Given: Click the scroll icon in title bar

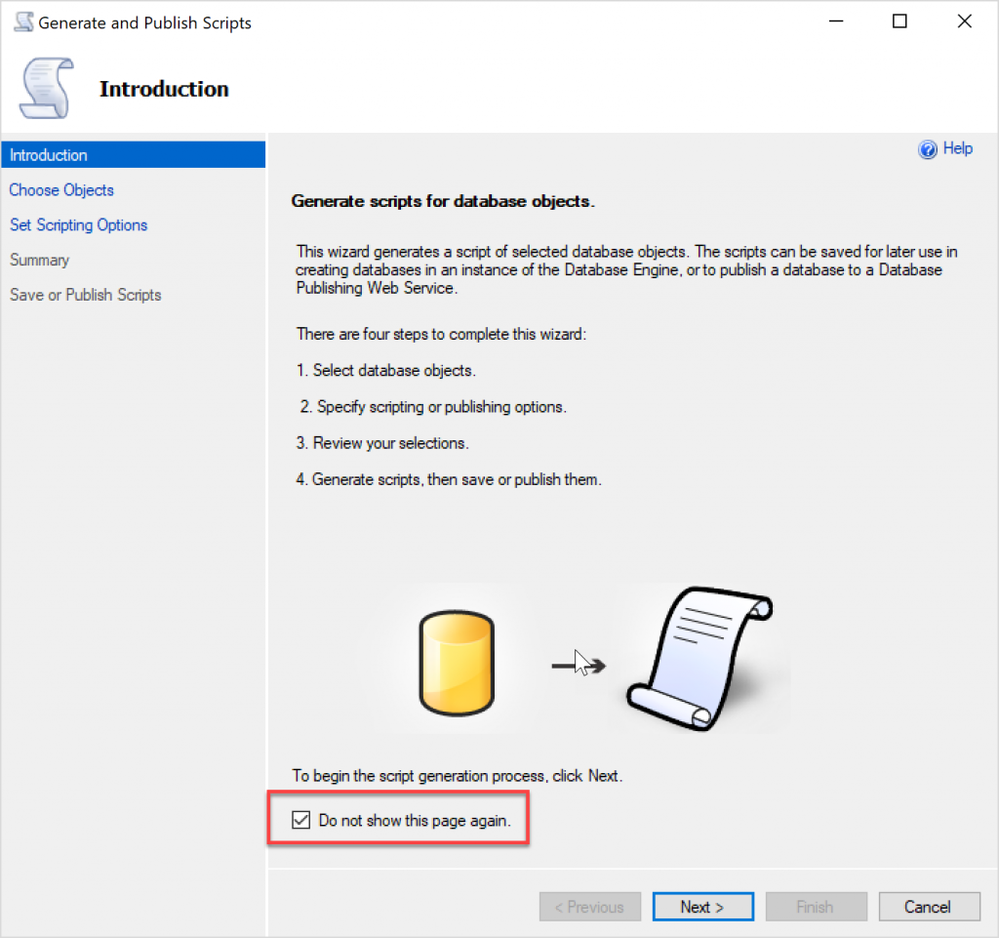Looking at the screenshot, I should coord(23,22).
